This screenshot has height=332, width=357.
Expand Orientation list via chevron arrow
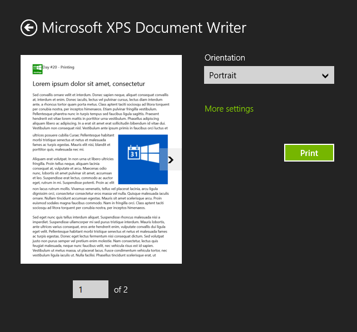[x=325, y=76]
